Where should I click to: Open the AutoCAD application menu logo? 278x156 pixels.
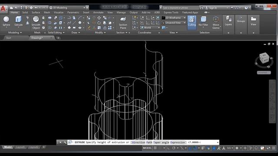pos(3,9)
